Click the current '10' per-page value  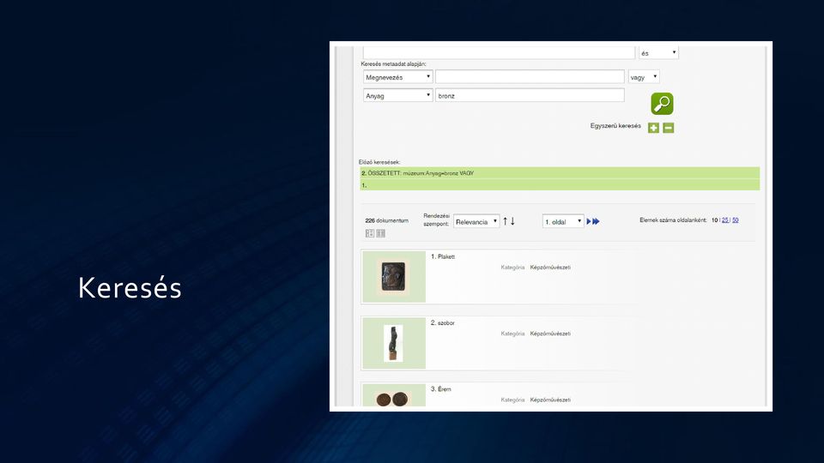(714, 220)
